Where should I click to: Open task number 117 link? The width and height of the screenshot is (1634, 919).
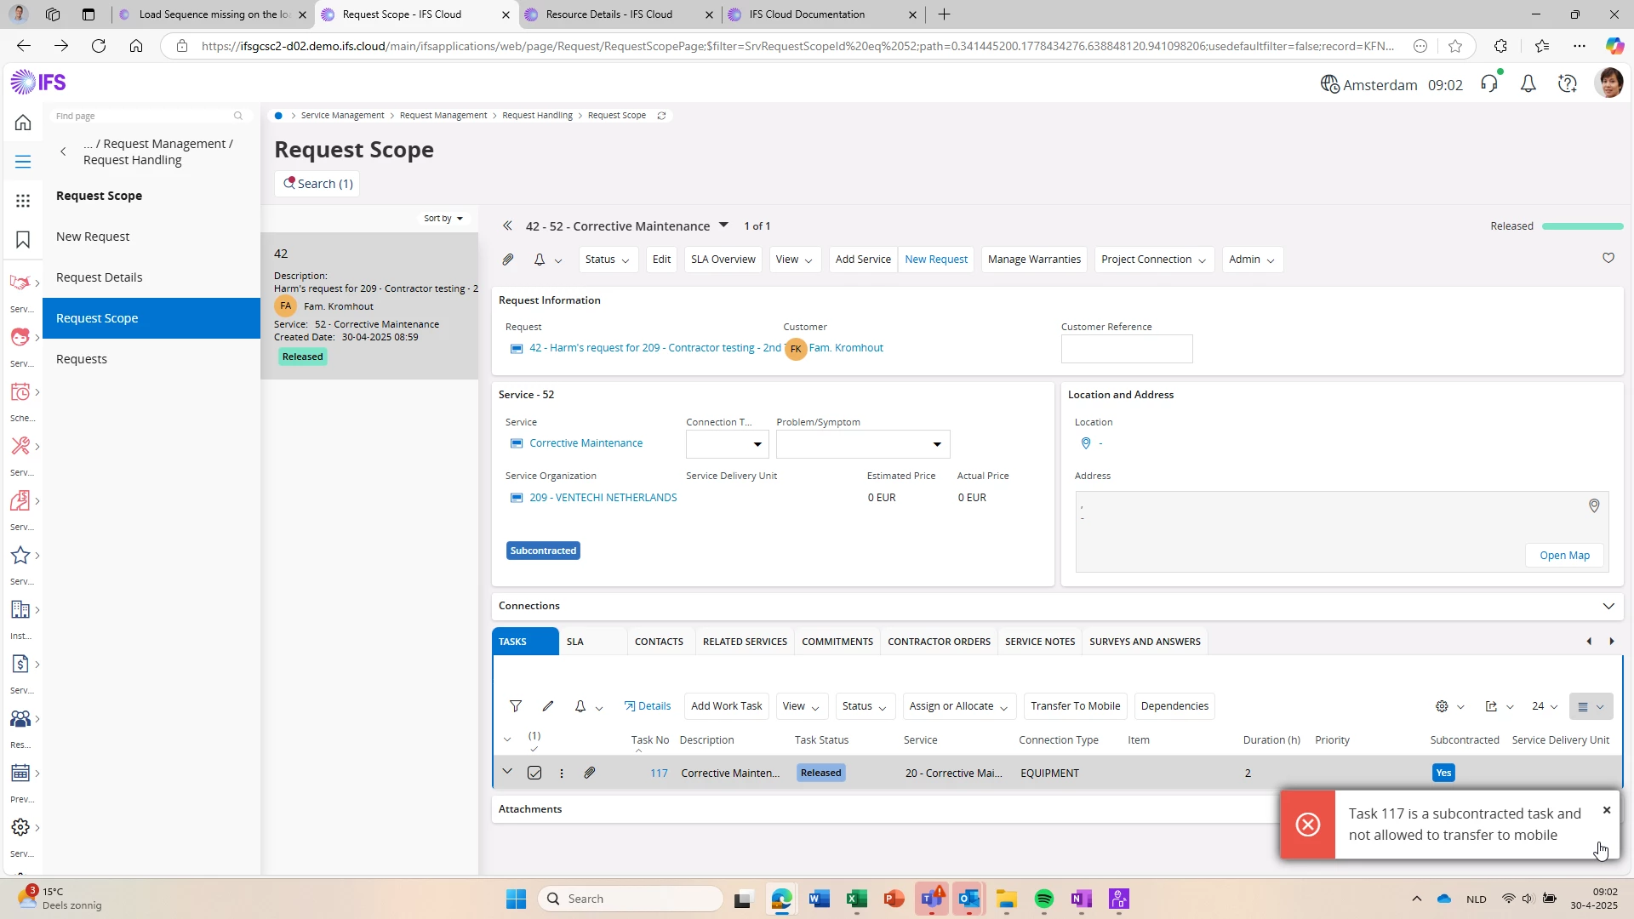[659, 773]
